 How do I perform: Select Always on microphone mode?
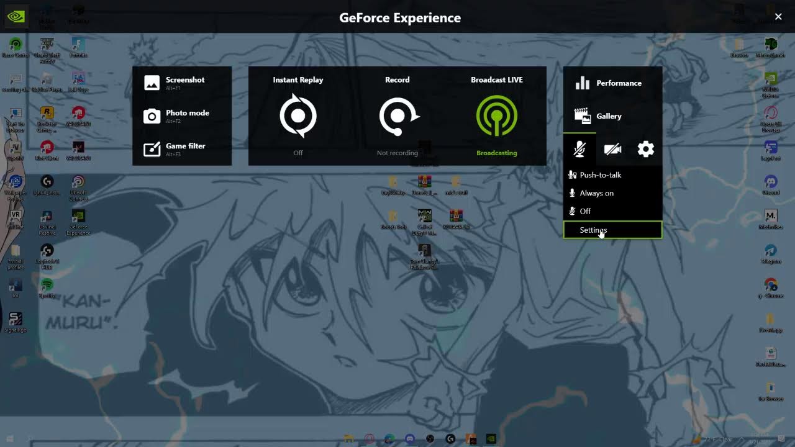(613, 193)
